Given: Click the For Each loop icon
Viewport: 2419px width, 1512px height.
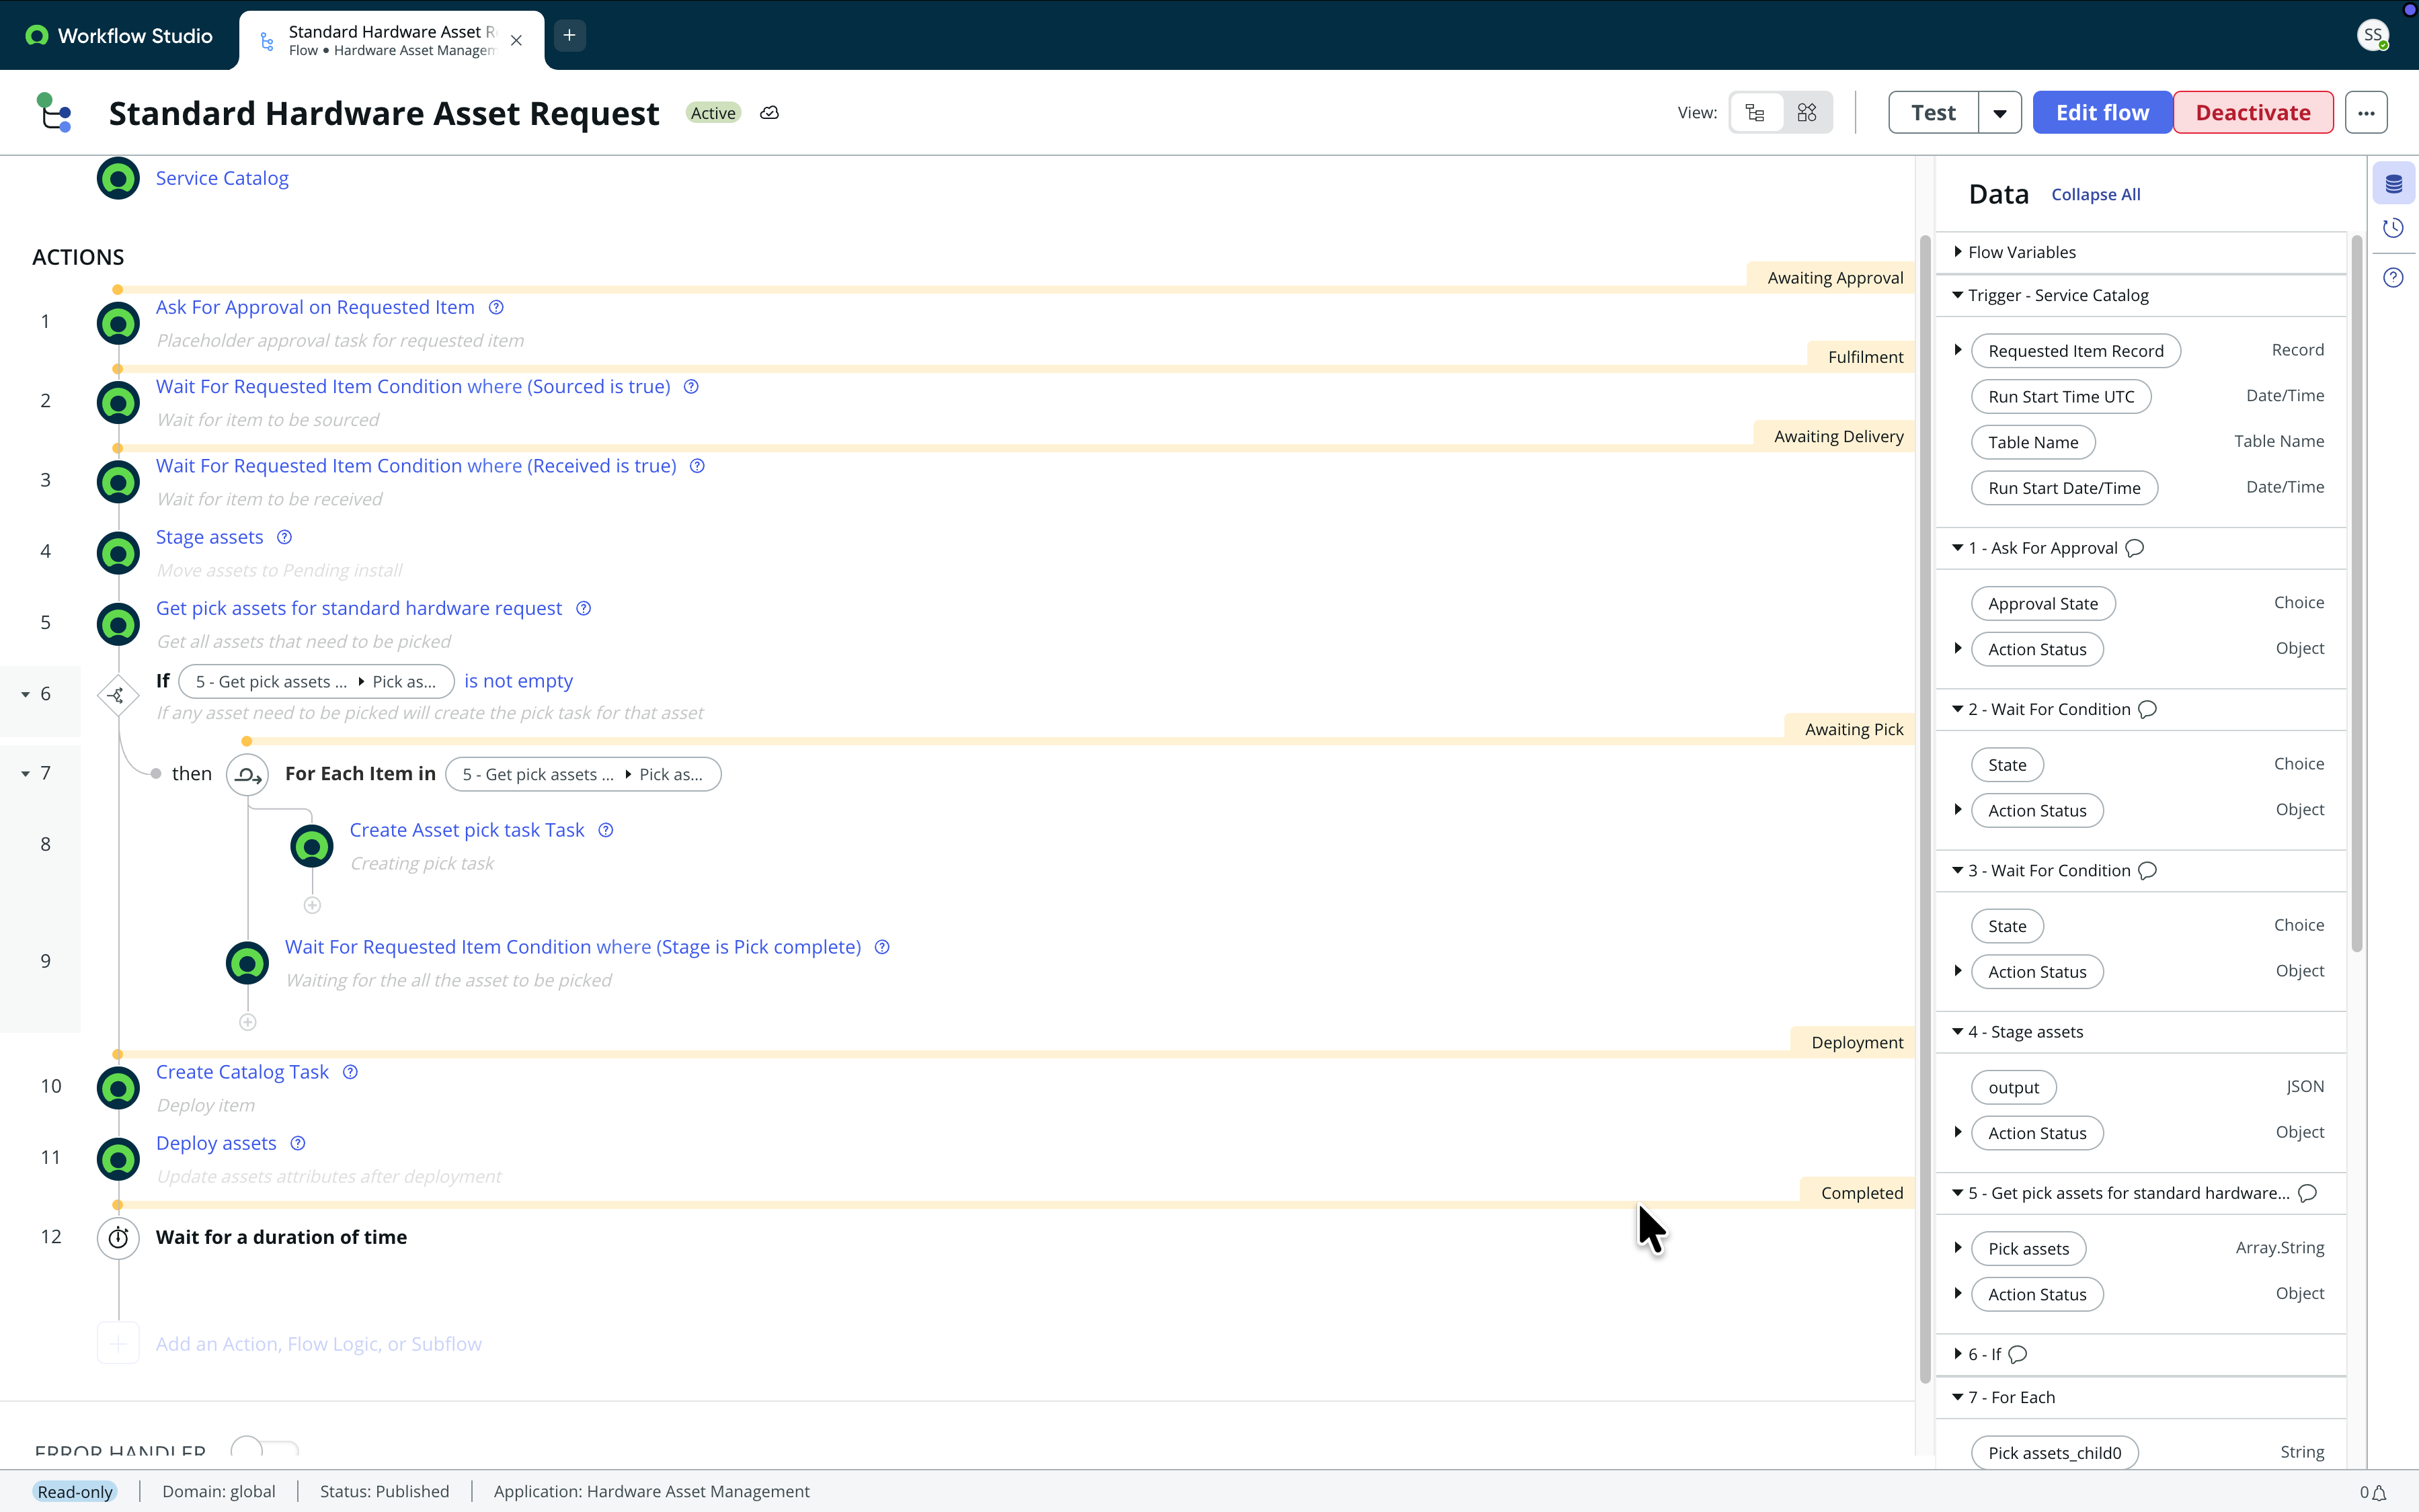Looking at the screenshot, I should pos(247,774).
